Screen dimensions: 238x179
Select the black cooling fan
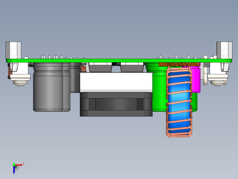coord(116,104)
